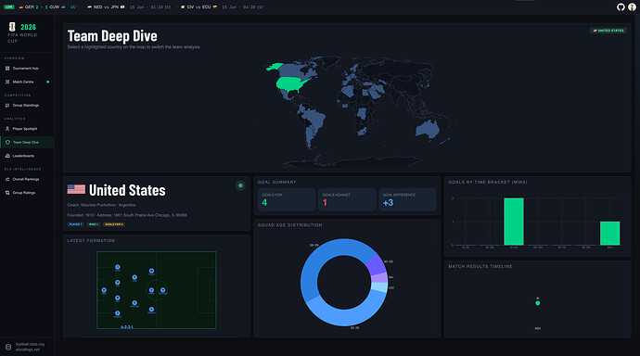Click the green circular badge on United States card

[x=240, y=185]
